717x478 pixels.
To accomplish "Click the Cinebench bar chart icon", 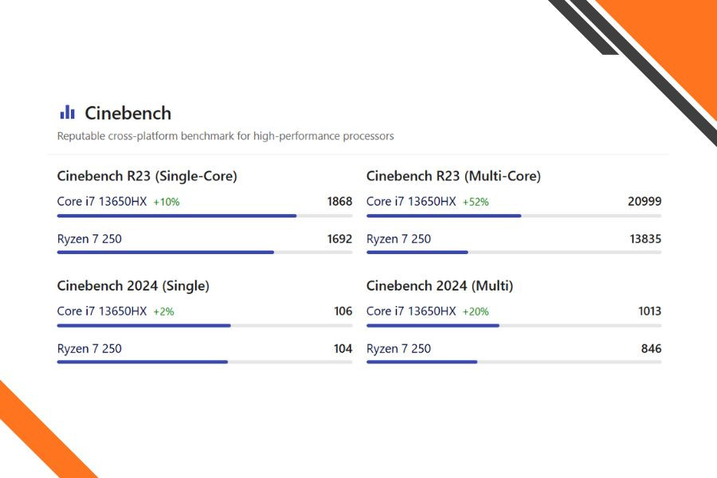I will click(x=67, y=112).
